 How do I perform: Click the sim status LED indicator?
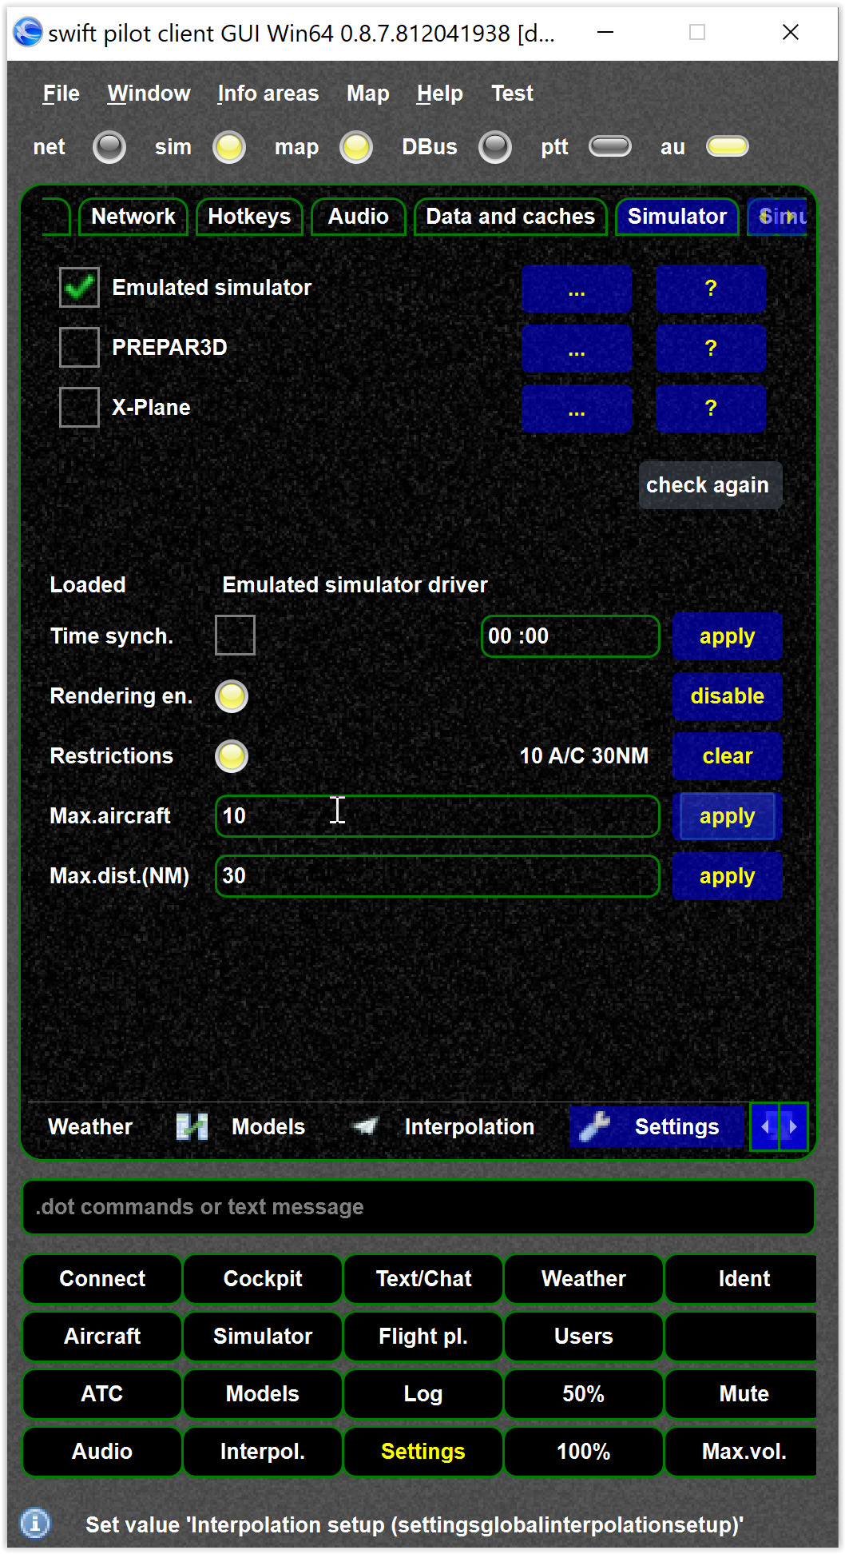pos(229,147)
